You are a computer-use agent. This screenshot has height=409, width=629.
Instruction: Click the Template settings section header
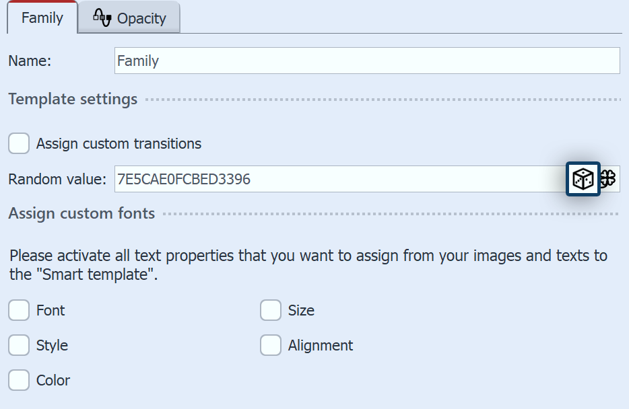[73, 99]
